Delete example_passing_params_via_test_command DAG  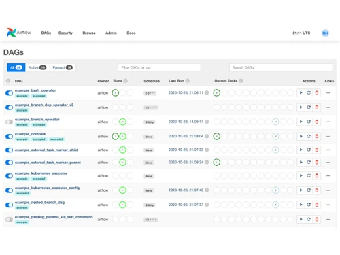(317, 219)
